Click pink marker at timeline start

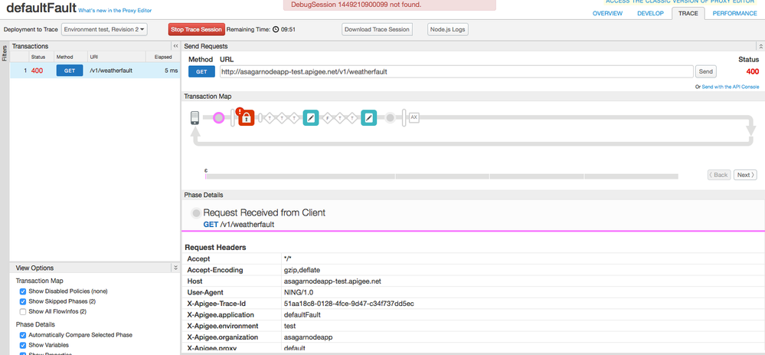(206, 176)
